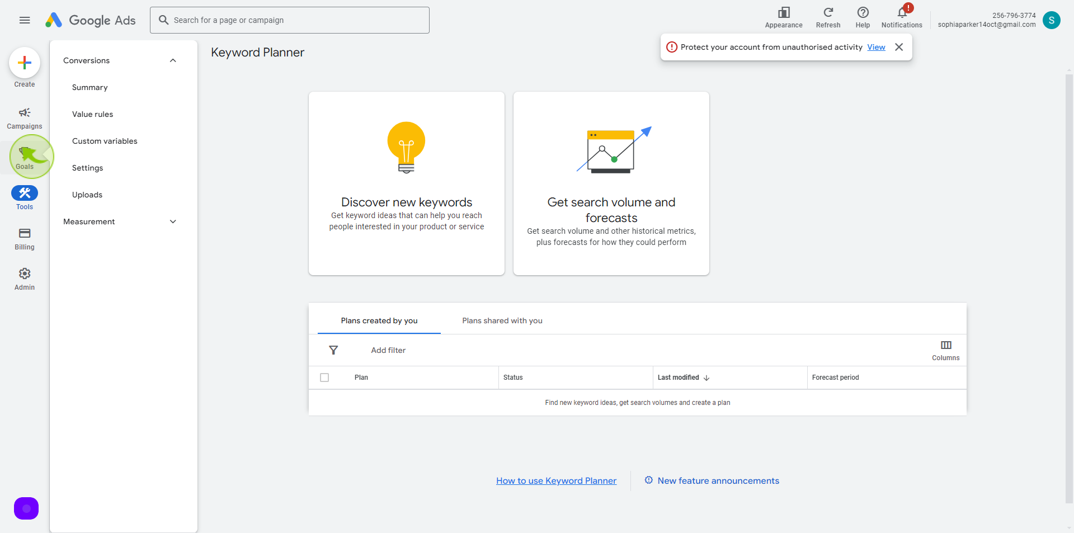This screenshot has height=533, width=1074.
Task: Click the Create plus button
Action: tap(25, 63)
